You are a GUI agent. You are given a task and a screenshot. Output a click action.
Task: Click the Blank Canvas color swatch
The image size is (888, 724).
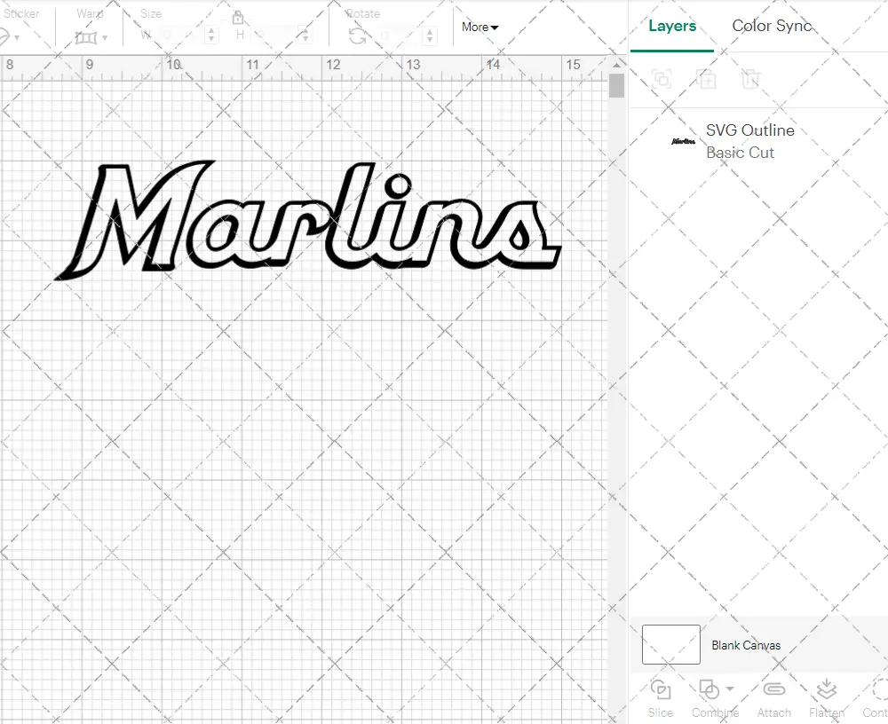click(x=670, y=645)
